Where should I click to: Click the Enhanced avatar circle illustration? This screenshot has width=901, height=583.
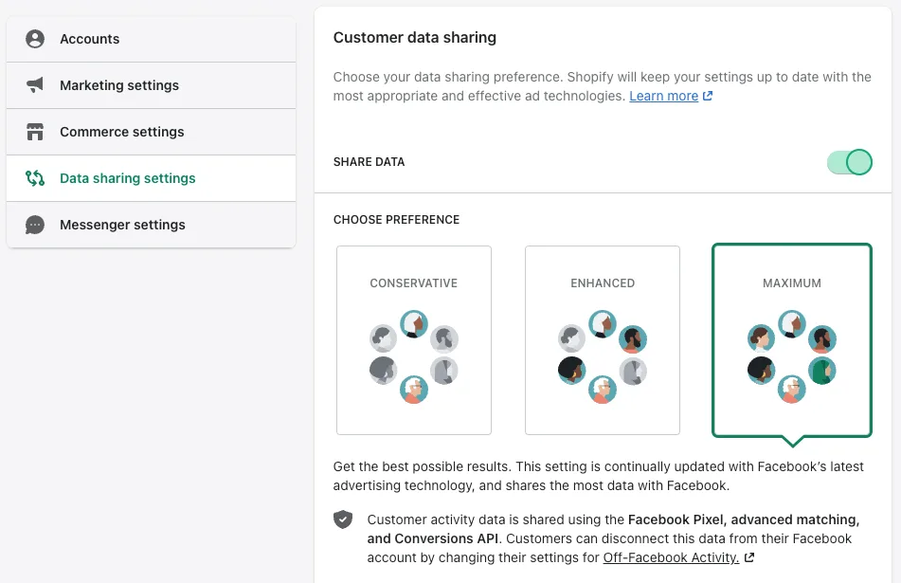click(x=603, y=356)
